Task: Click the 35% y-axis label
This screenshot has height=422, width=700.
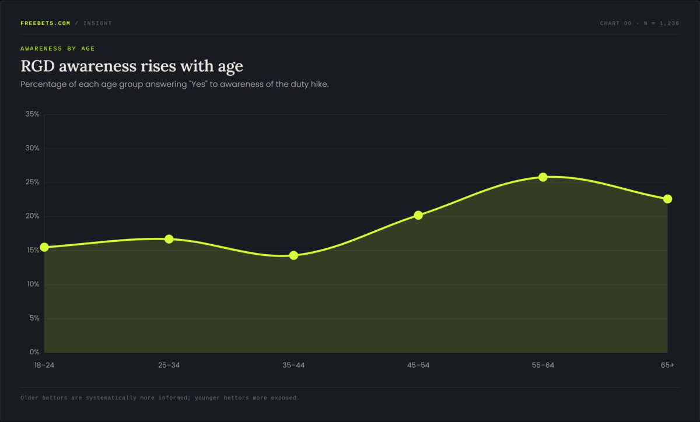Action: coord(33,114)
